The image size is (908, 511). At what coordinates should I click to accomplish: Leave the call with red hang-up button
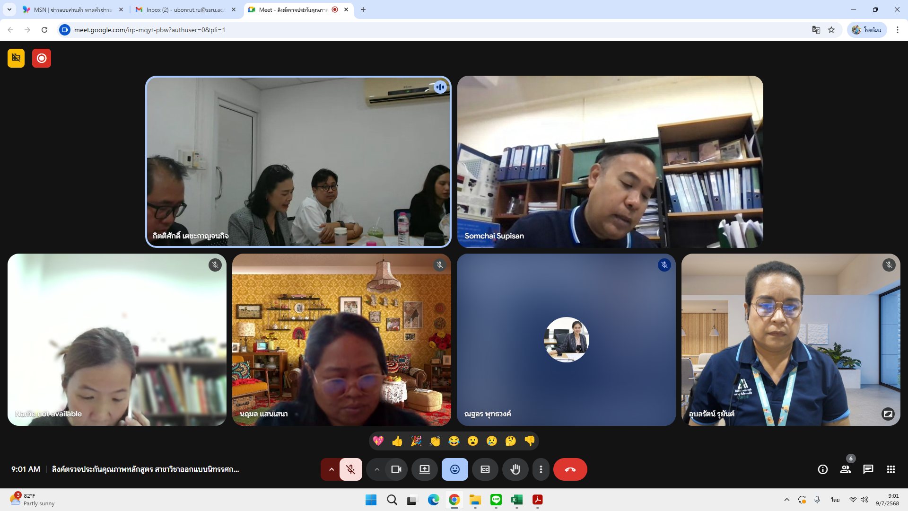tap(570, 469)
